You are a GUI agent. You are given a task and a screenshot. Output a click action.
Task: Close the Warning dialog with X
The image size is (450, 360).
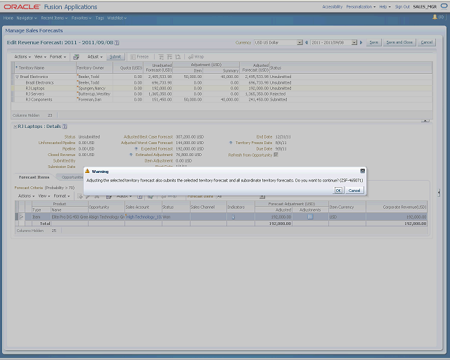tap(363, 171)
